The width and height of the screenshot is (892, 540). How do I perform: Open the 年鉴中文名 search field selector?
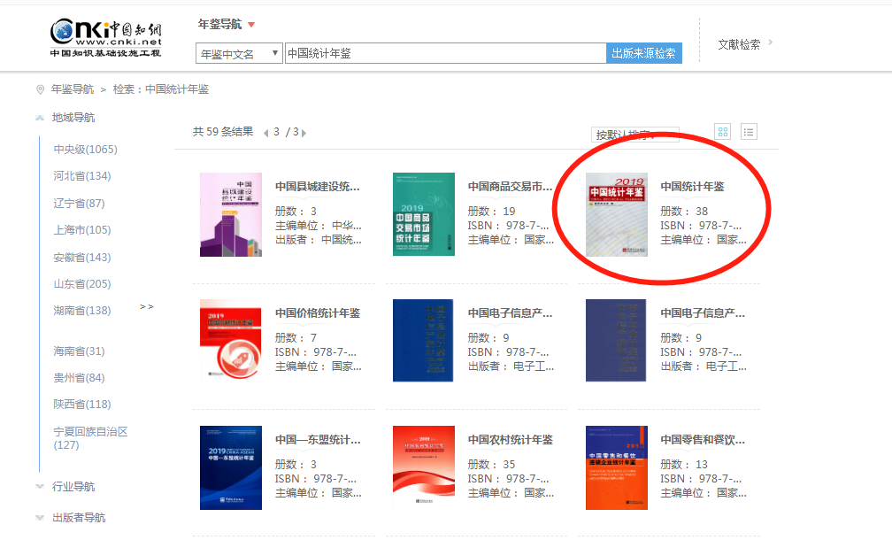[x=239, y=53]
